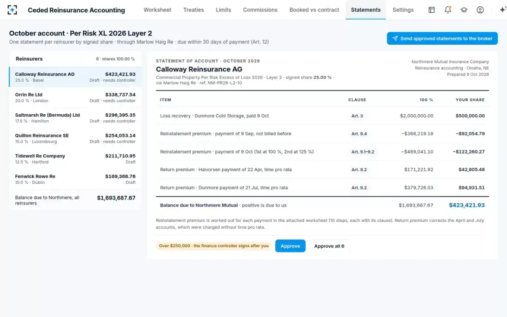
Task: Click the Ceded Reinsurance Accounting title
Action: click(x=76, y=10)
